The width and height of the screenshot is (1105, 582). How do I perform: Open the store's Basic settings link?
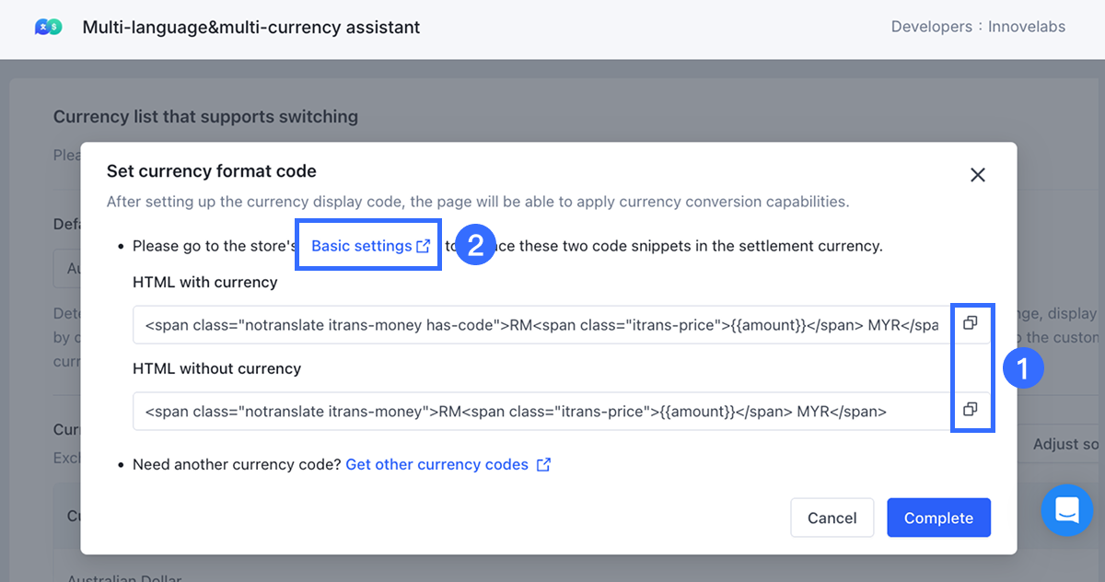[362, 246]
